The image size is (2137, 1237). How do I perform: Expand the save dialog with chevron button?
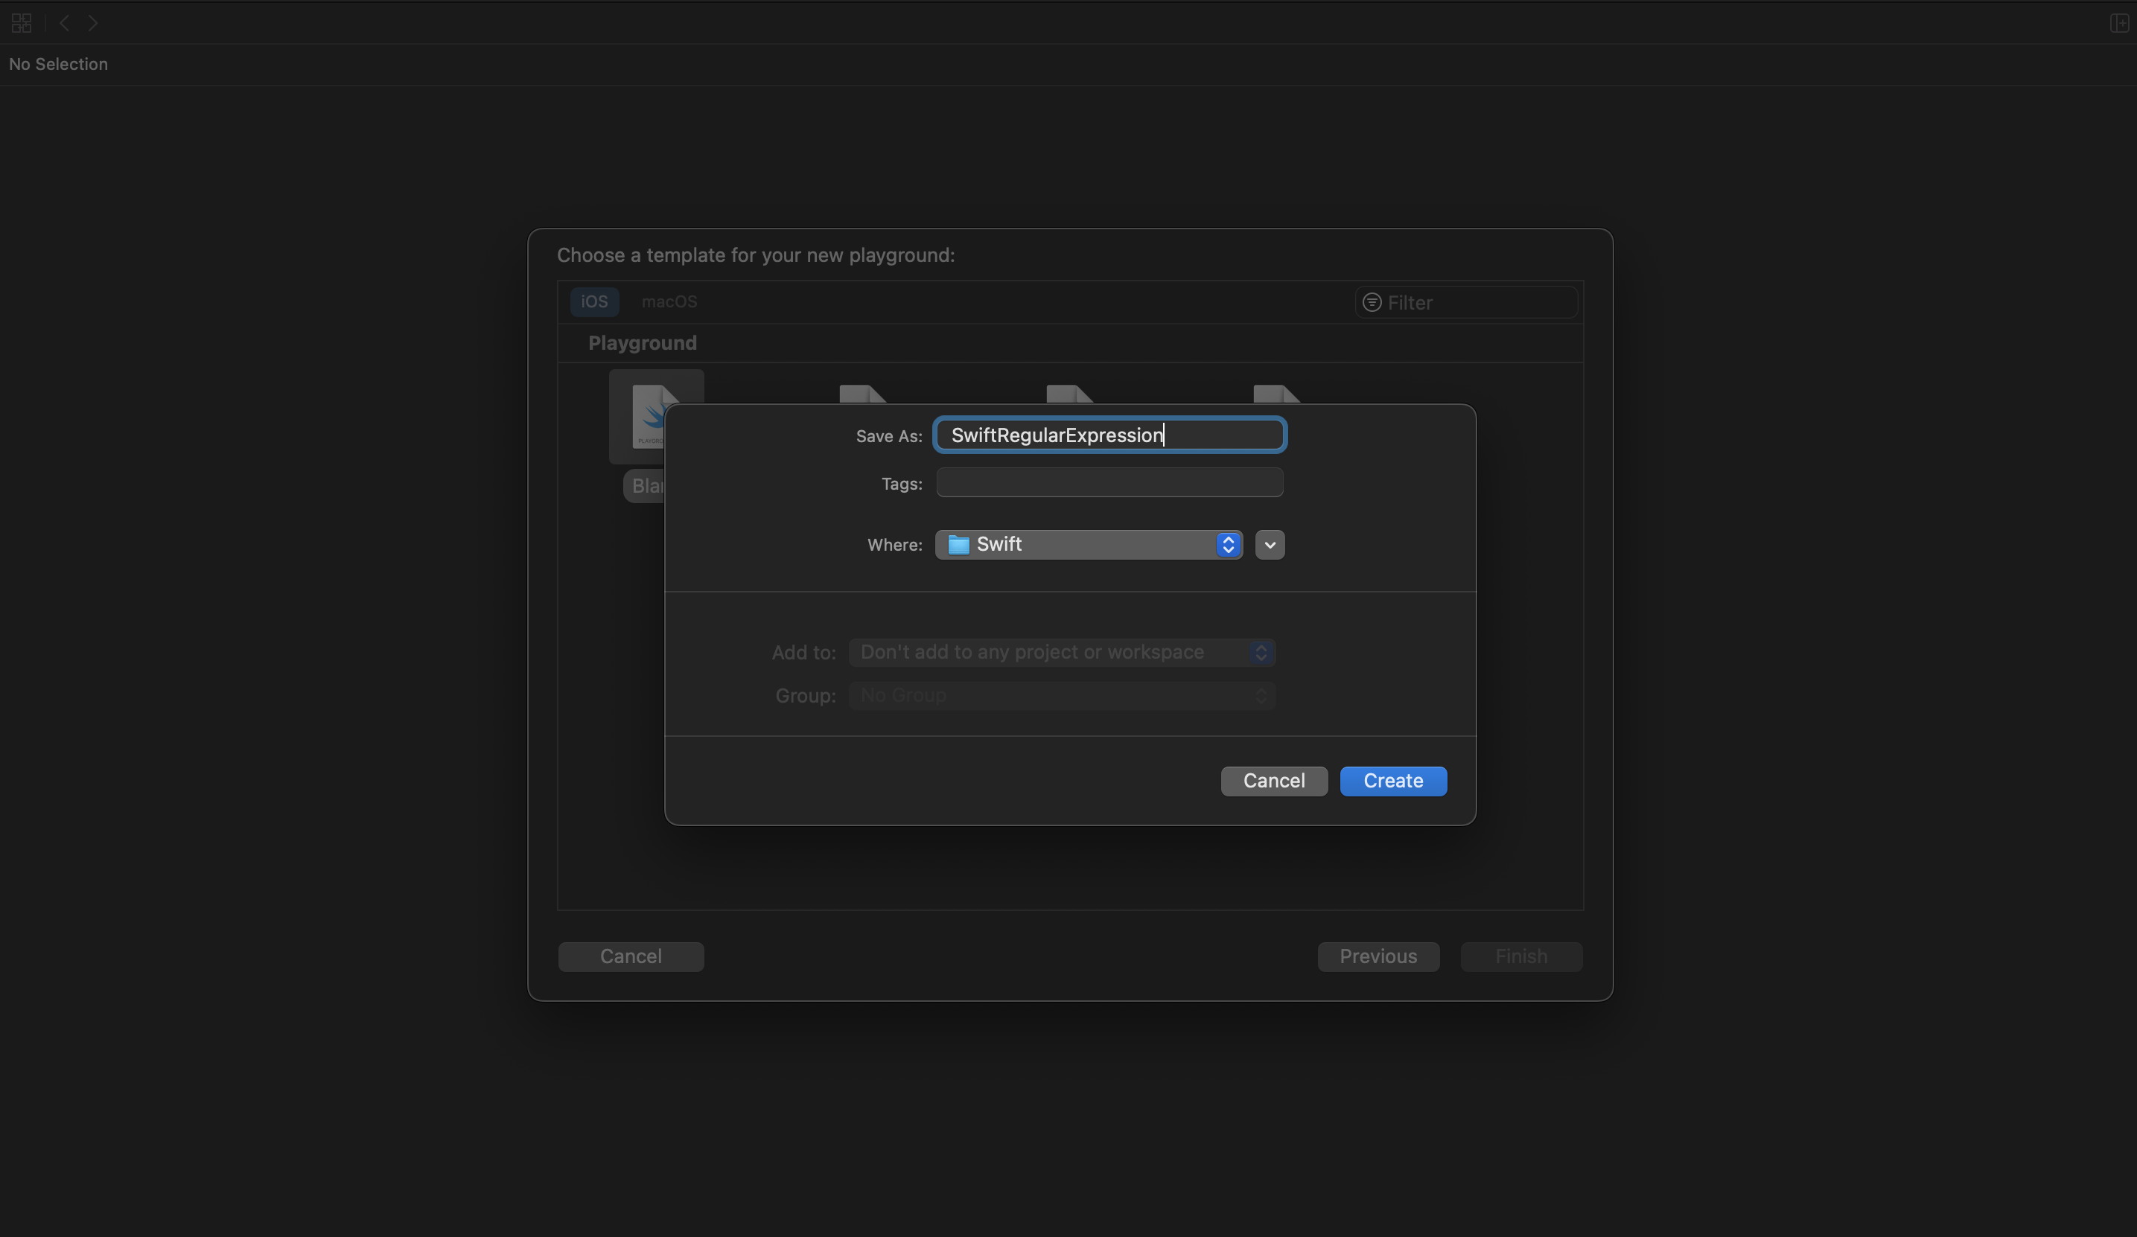click(1270, 544)
